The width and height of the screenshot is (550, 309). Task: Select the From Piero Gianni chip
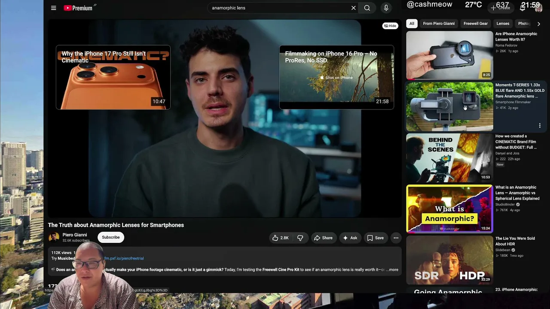(x=439, y=24)
